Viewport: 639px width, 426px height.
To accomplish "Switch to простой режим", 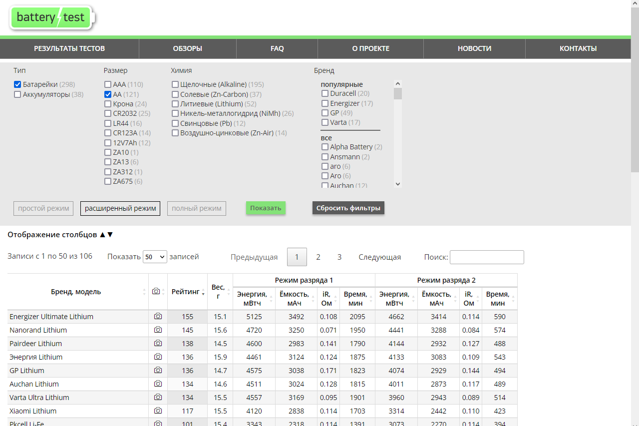I will 43,208.
